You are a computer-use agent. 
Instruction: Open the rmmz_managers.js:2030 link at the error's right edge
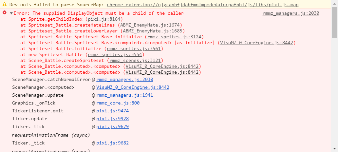tap(291, 13)
